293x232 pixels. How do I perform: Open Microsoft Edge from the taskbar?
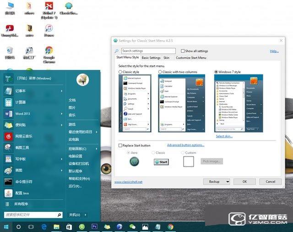tap(44, 227)
